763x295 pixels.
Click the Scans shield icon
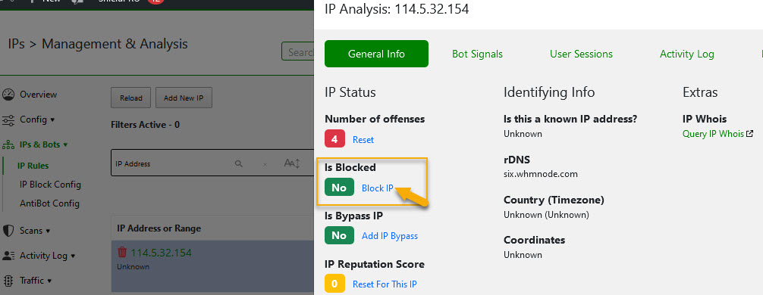click(x=8, y=231)
